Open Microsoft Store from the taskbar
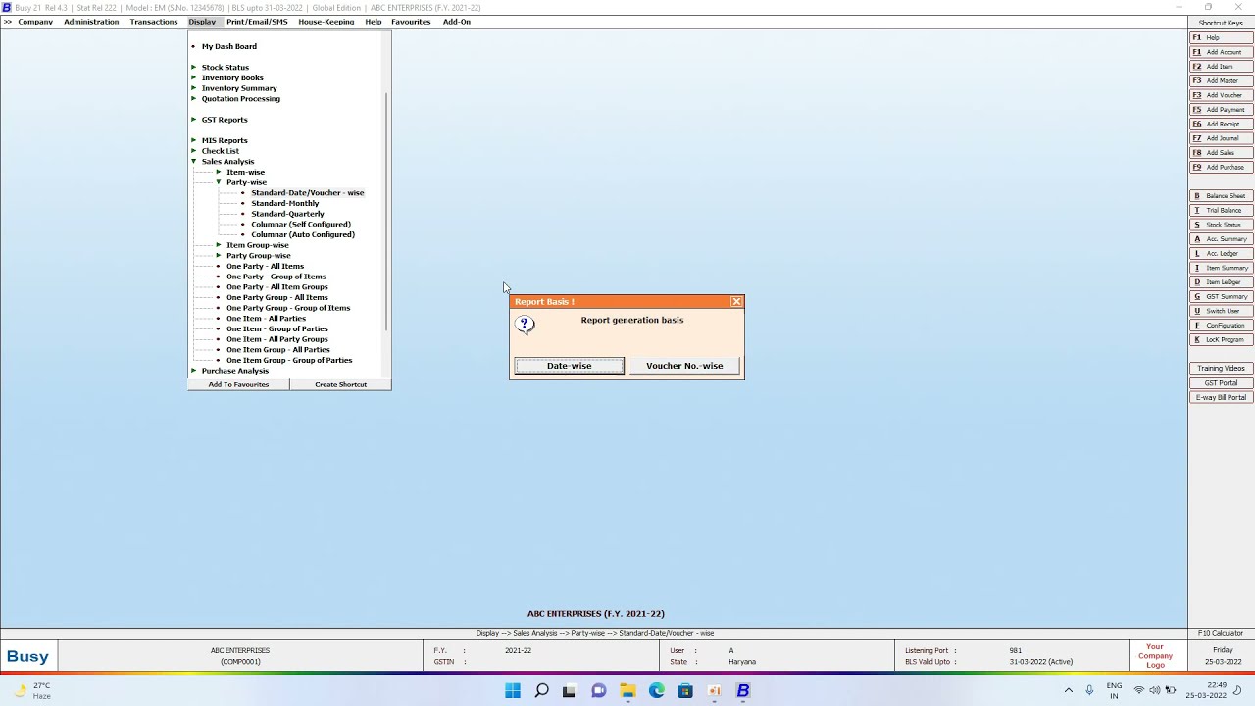The image size is (1255, 706). [685, 691]
